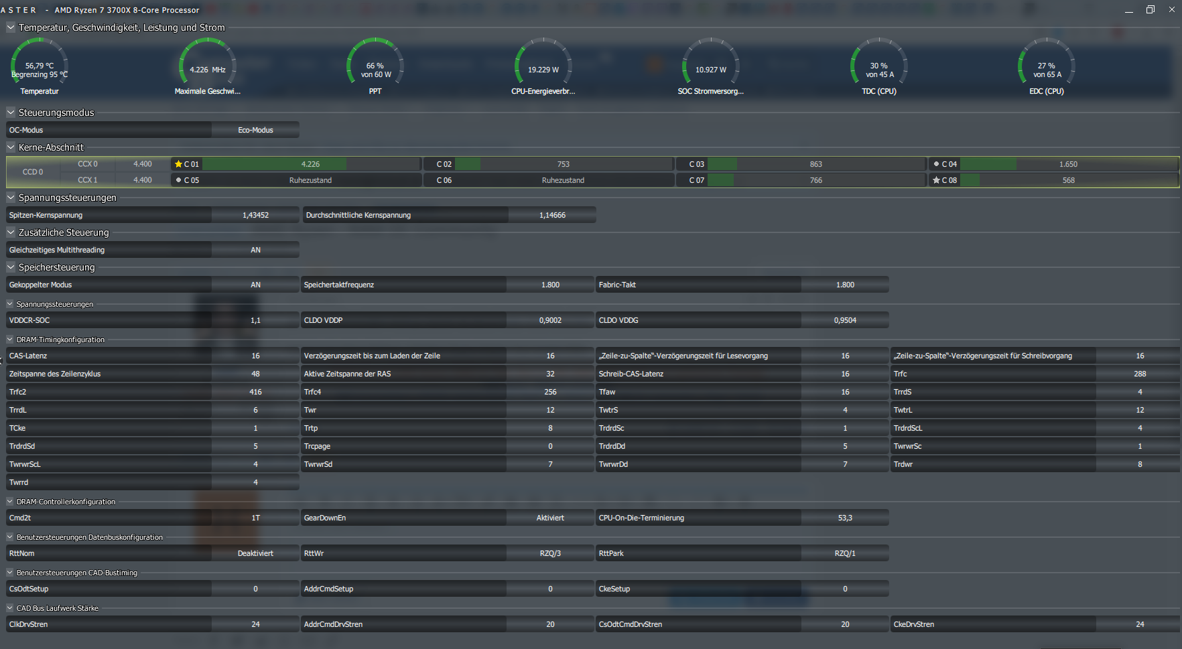Select the EDC (CPU) gauge showing 27 %

(x=1047, y=66)
